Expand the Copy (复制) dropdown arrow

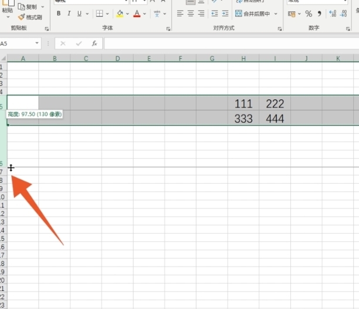point(43,7)
